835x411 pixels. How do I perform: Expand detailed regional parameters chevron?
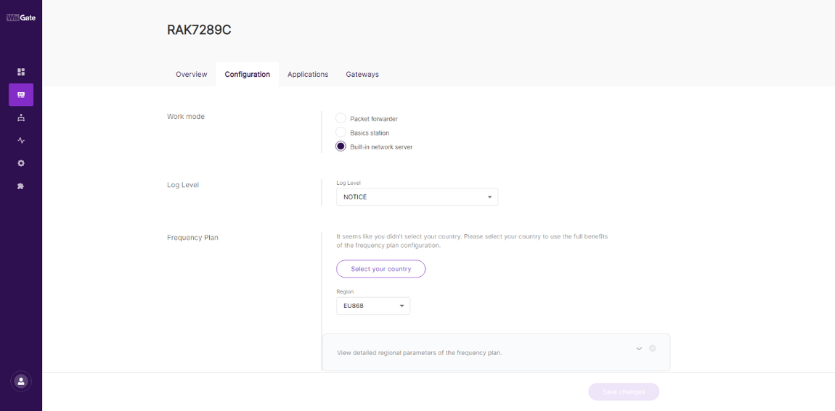click(639, 349)
